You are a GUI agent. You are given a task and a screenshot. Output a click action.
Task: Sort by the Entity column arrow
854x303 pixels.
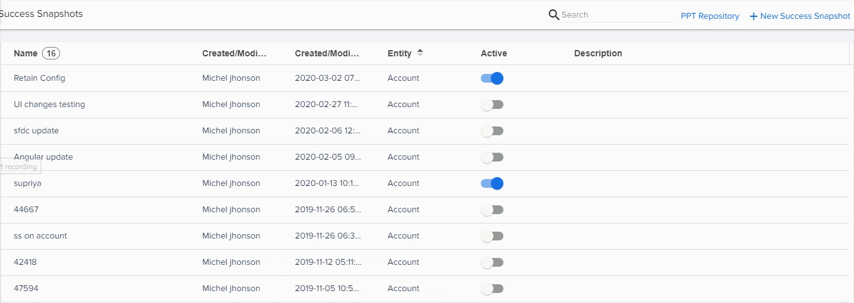click(420, 53)
